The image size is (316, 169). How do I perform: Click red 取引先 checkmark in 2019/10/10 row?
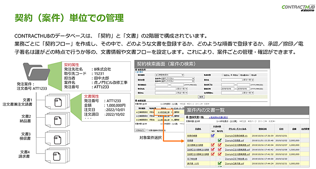point(220,154)
